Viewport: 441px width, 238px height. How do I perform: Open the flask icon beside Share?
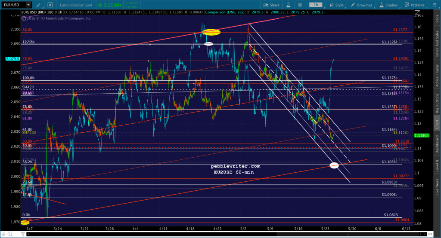[288, 5]
